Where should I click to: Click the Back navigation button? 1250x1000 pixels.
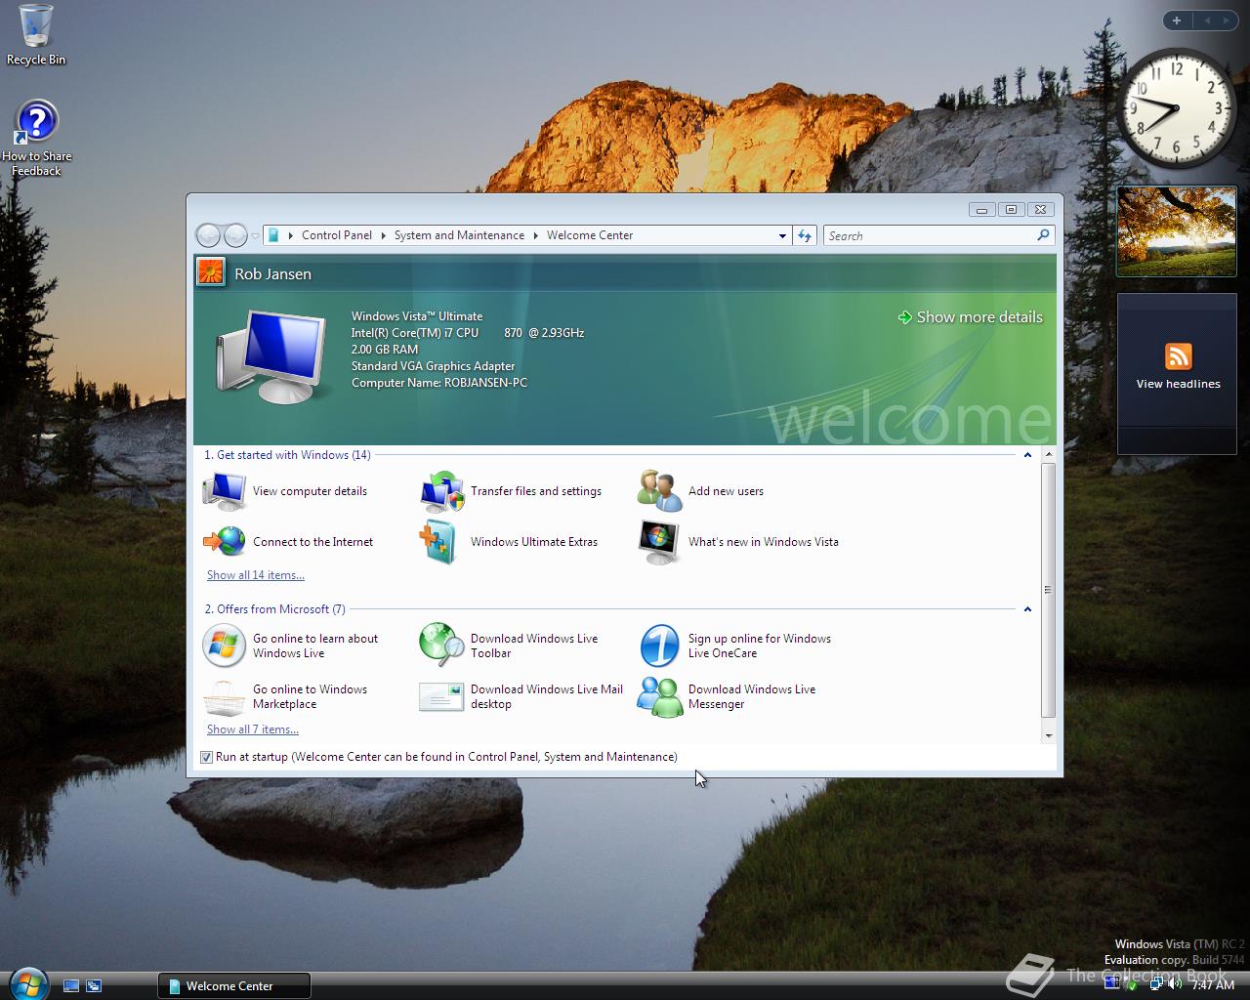(208, 235)
